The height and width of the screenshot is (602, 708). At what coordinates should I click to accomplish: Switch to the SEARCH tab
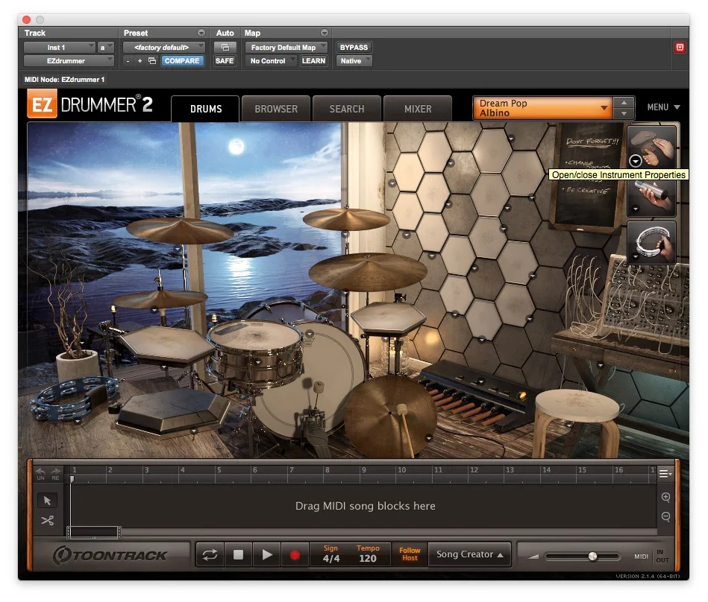point(347,109)
